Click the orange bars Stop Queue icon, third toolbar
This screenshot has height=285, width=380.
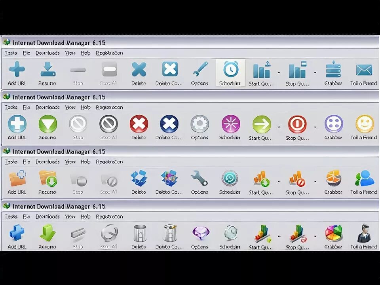pos(297,179)
